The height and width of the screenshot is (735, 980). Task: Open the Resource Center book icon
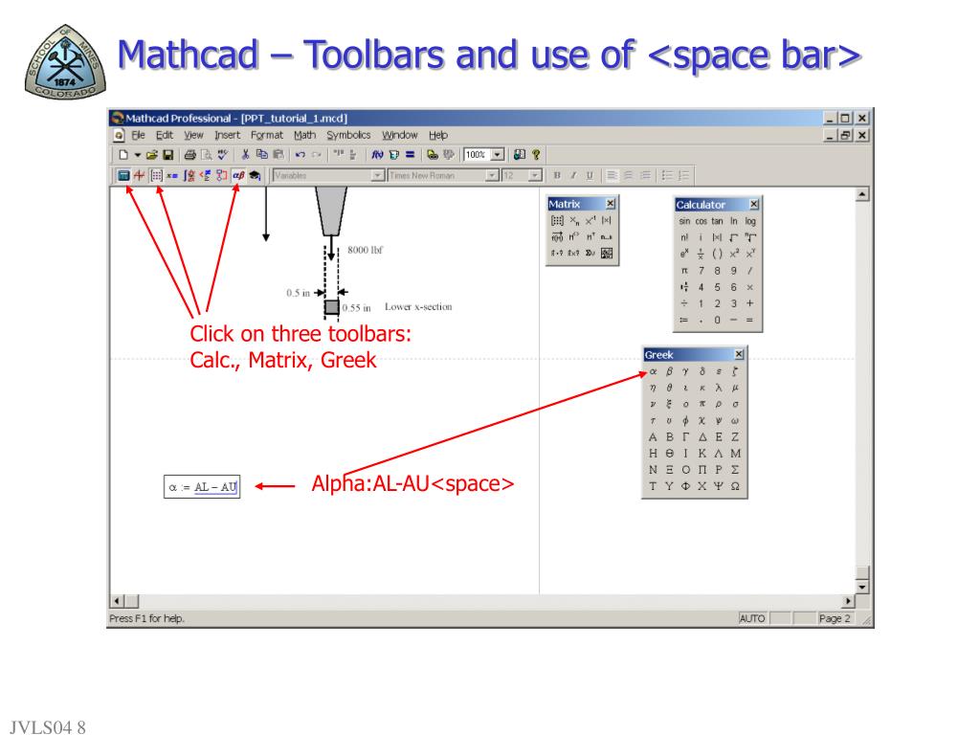coord(520,154)
